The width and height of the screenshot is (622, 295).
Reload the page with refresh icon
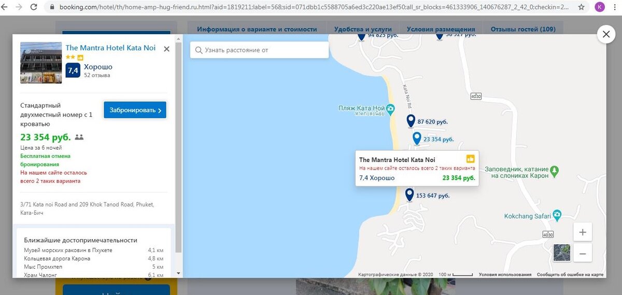coord(34,7)
